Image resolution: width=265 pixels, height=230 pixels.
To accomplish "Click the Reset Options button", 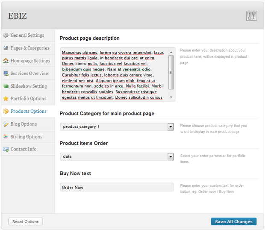I will coord(26,221).
